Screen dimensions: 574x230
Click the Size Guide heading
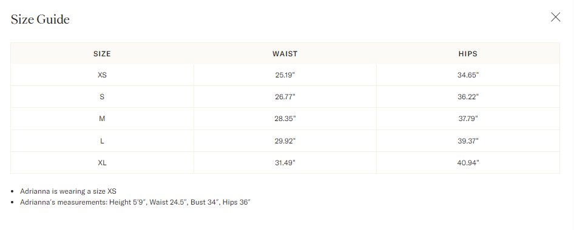40,19
